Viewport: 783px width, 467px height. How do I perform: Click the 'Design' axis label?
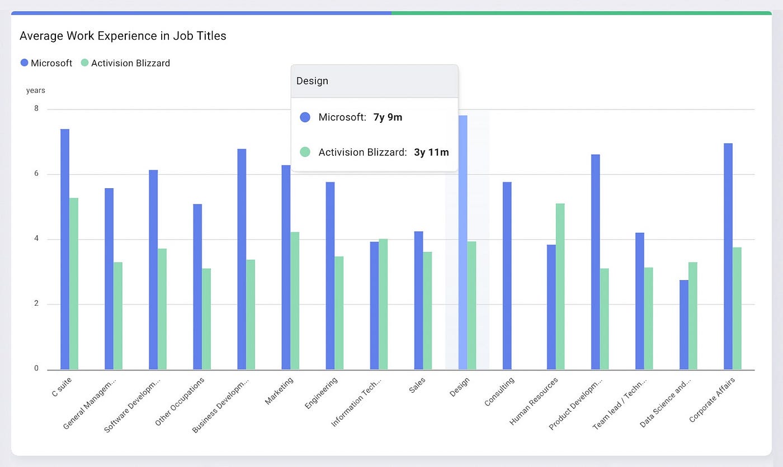coord(459,387)
